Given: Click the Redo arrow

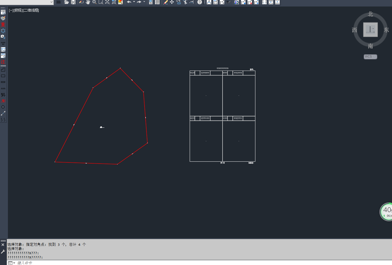Looking at the screenshot, I should point(139,2).
